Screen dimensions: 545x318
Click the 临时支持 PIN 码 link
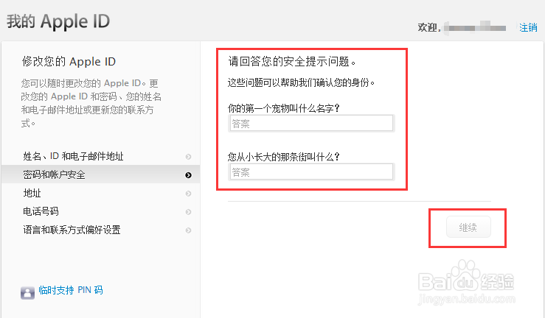pos(71,290)
